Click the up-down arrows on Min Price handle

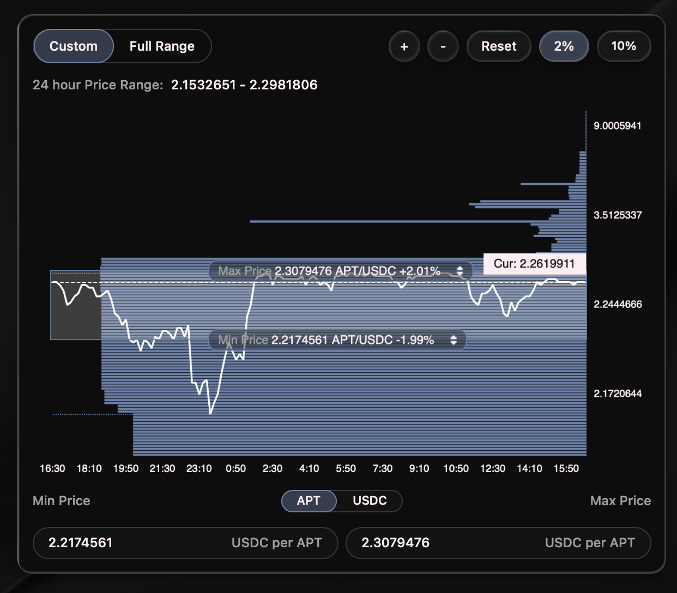point(454,340)
